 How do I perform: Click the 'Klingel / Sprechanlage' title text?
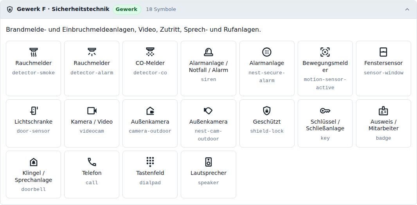34,176
